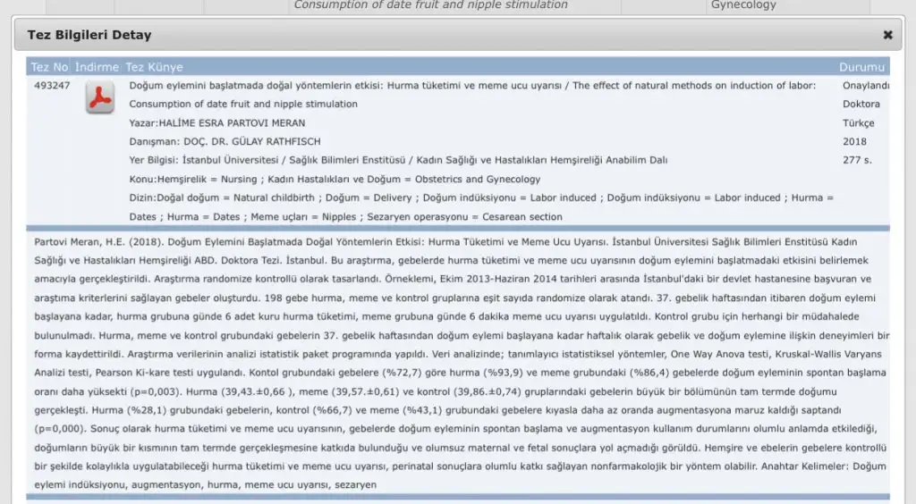The width and height of the screenshot is (916, 504).
Task: Click the Durumu column header
Action: click(861, 67)
